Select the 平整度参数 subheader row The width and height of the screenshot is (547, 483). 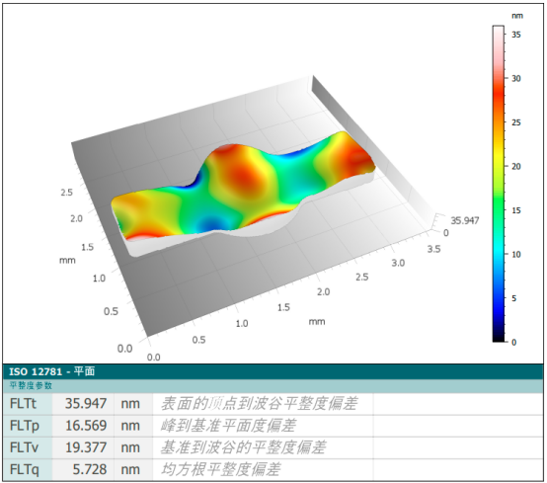(273, 385)
